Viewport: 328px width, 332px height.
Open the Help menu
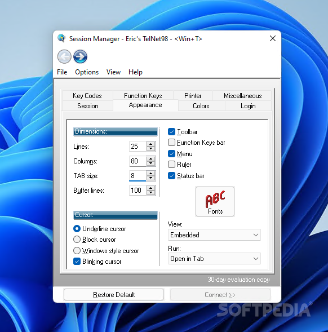[135, 72]
